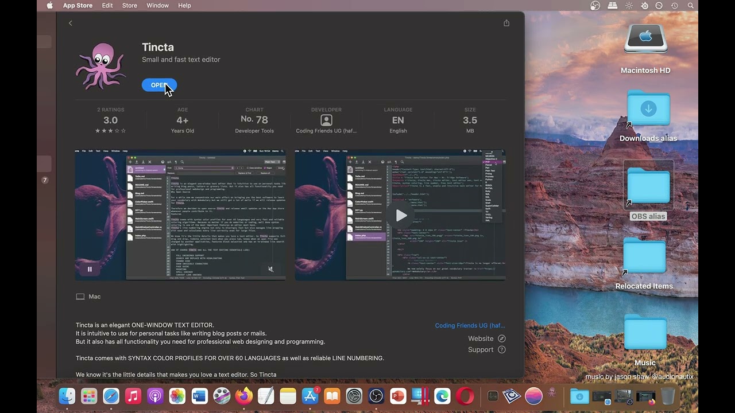Open the Coding Friends UG developer link
This screenshot has width=735, height=413.
pyautogui.click(x=470, y=325)
